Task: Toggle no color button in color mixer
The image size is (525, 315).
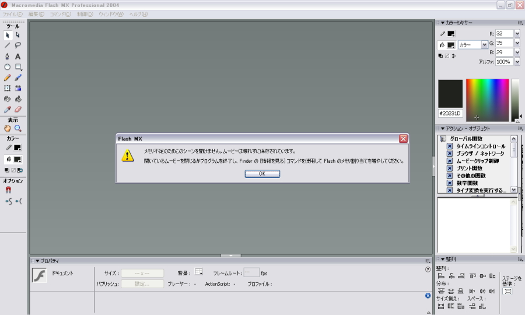Action: click(x=447, y=56)
